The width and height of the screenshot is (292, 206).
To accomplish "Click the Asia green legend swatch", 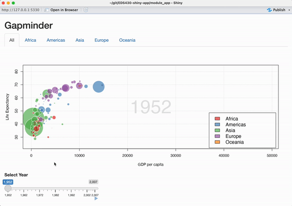I will [x=218, y=131].
